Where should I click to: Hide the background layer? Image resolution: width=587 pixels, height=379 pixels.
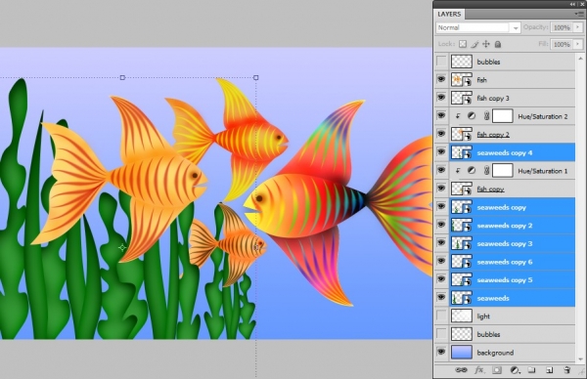tap(442, 353)
